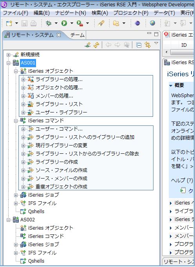Click the ID column header
The image size is (195, 267).
point(184,45)
